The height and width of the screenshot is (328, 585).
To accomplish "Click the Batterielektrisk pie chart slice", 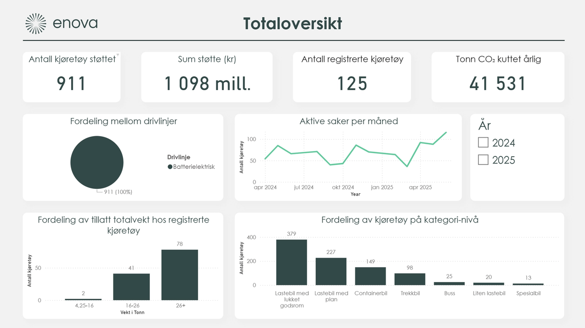I will click(97, 162).
